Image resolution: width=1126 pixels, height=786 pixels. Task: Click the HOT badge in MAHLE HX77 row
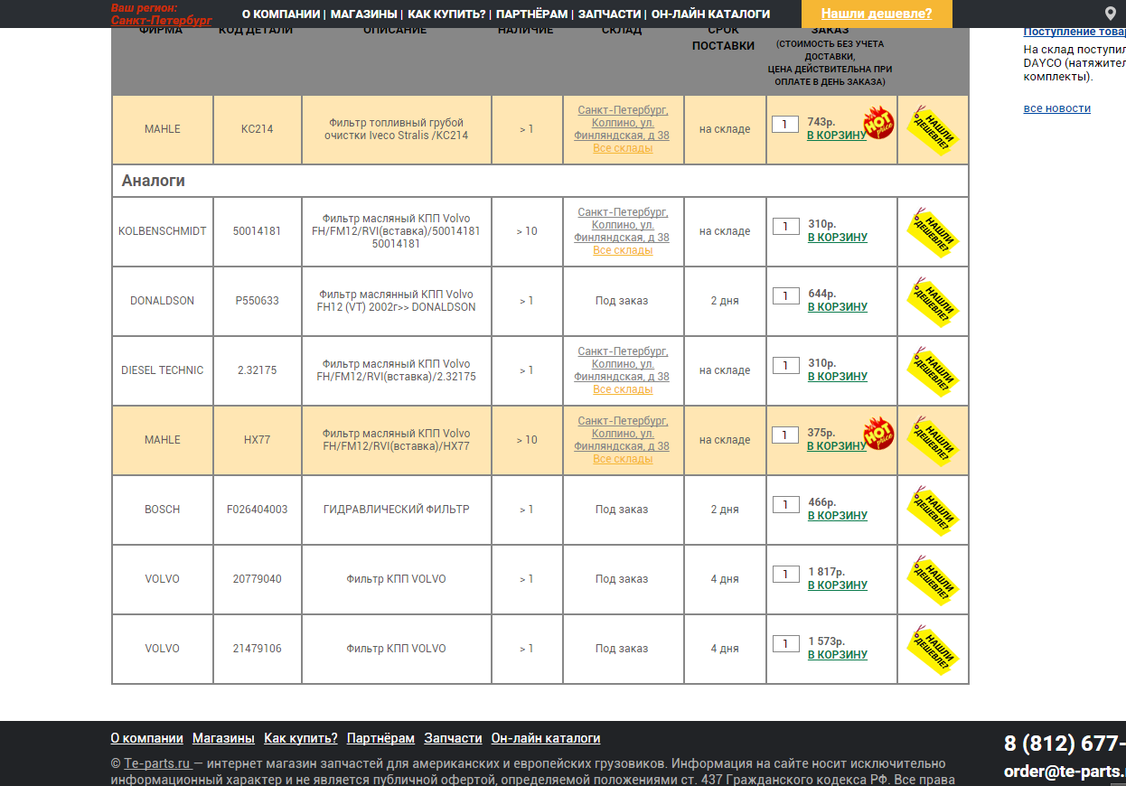tap(878, 434)
